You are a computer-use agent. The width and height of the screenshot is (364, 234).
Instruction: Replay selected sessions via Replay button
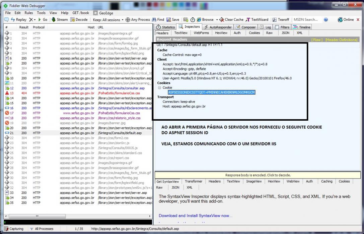[x=18, y=20]
